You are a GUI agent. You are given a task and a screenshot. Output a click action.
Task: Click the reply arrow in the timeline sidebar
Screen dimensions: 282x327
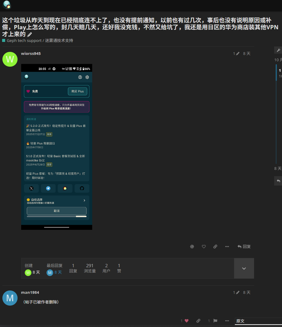click(278, 181)
